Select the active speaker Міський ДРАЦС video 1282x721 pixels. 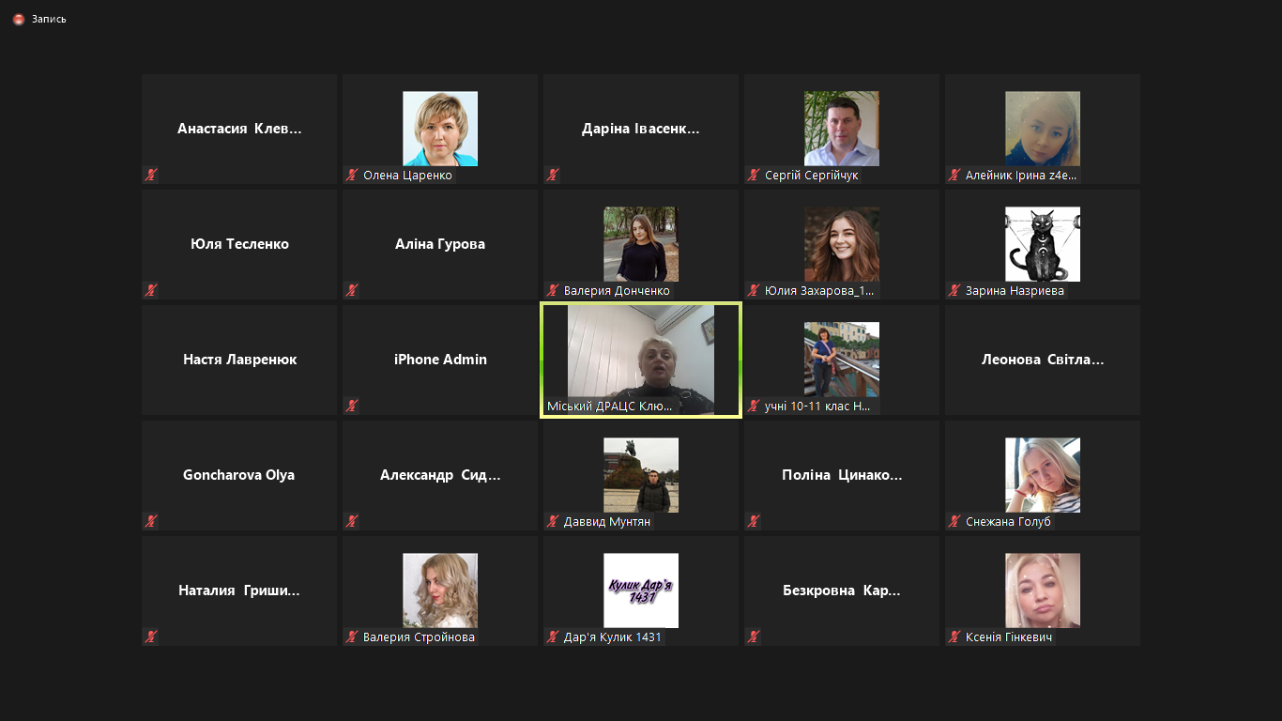[641, 359]
